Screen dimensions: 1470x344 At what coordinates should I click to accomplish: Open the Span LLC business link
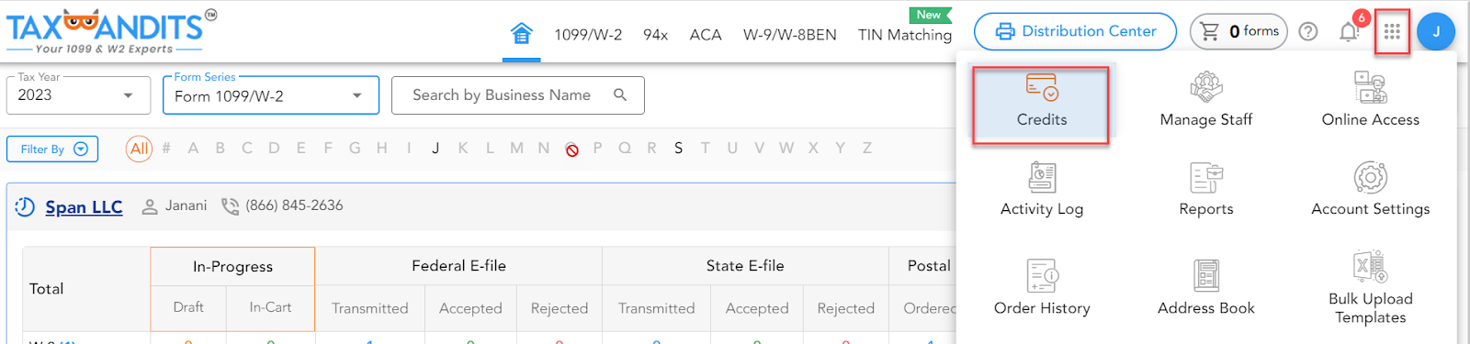[x=84, y=207]
